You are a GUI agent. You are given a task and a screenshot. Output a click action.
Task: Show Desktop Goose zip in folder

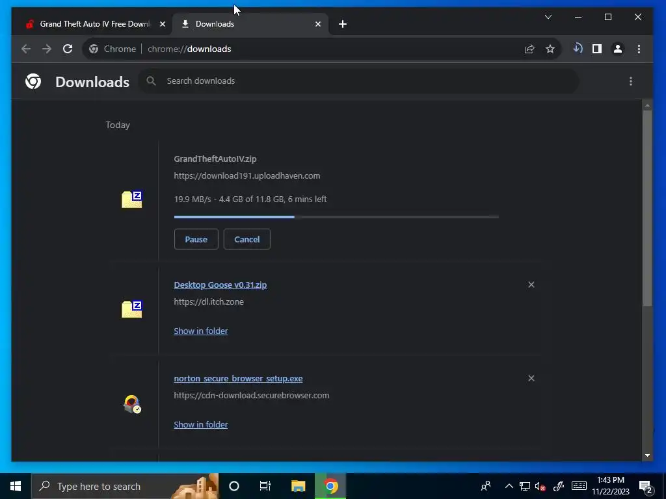[200, 331]
